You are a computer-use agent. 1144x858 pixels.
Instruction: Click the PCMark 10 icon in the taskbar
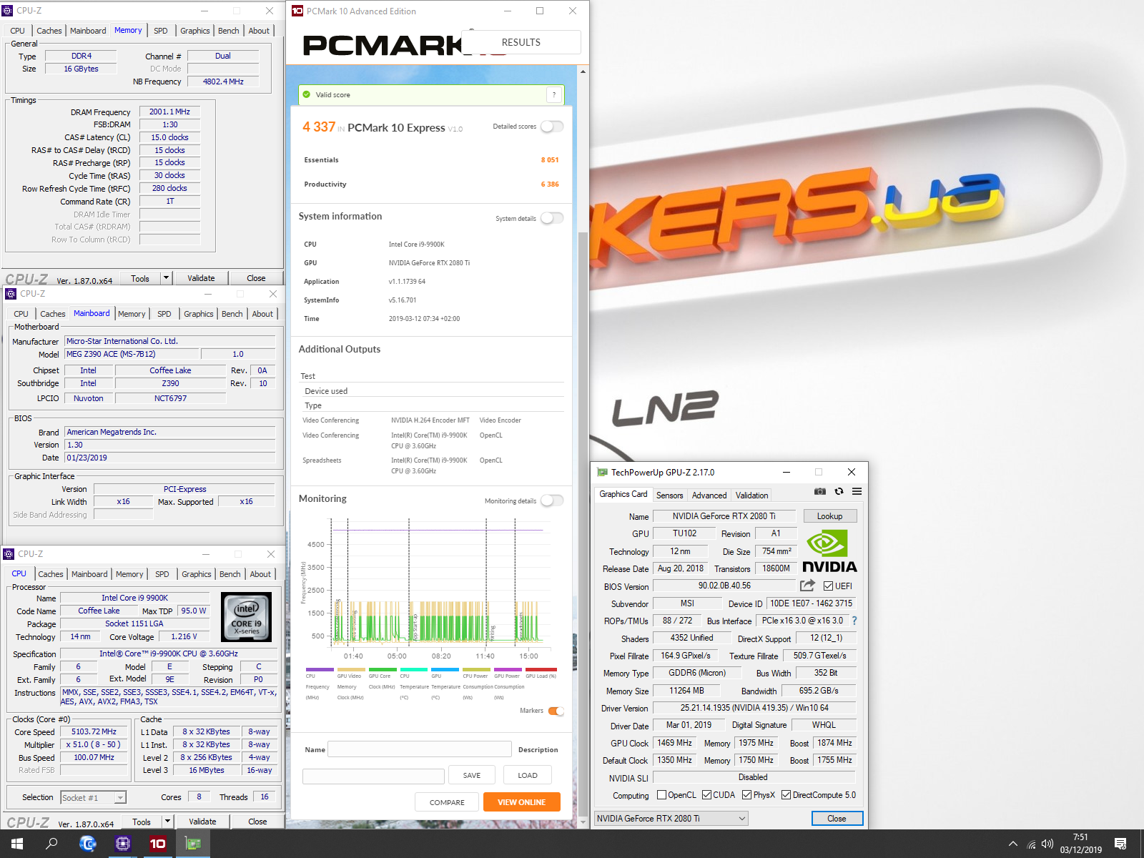(158, 844)
